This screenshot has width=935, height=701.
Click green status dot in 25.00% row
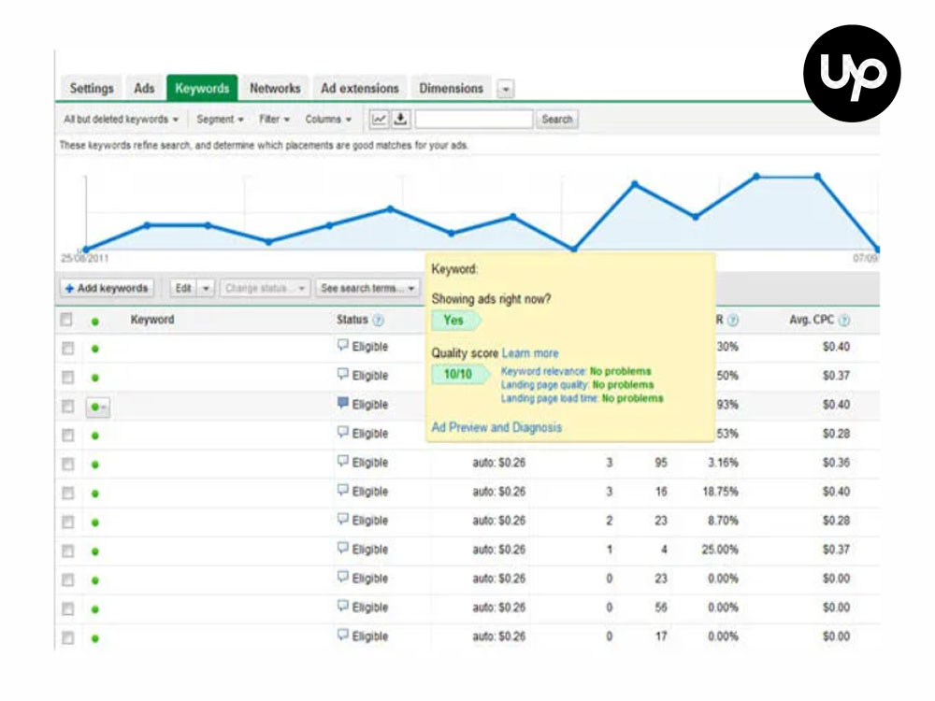point(94,551)
